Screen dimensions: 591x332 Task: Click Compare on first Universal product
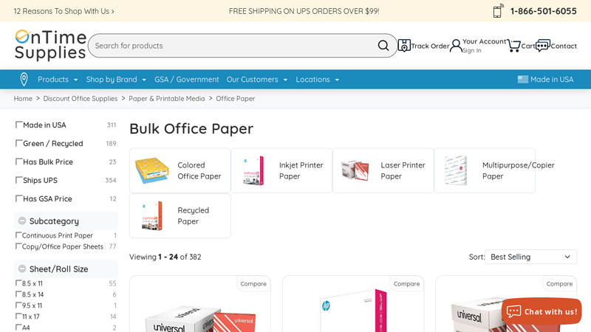tap(253, 284)
